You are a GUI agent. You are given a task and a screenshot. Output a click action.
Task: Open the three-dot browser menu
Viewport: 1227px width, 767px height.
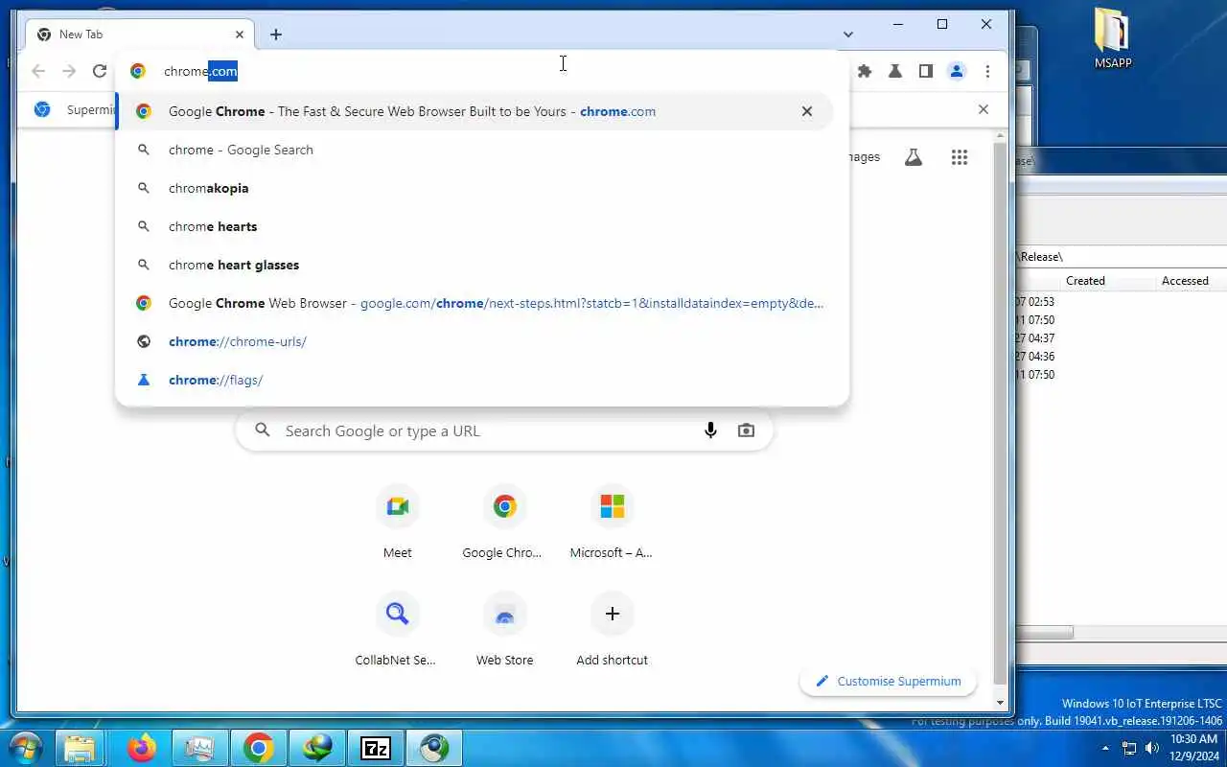click(x=987, y=71)
